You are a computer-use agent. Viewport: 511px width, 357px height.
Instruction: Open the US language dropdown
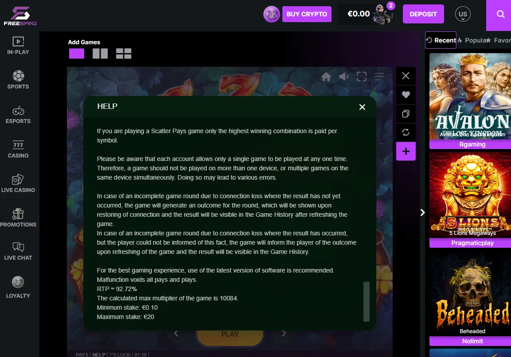[463, 14]
